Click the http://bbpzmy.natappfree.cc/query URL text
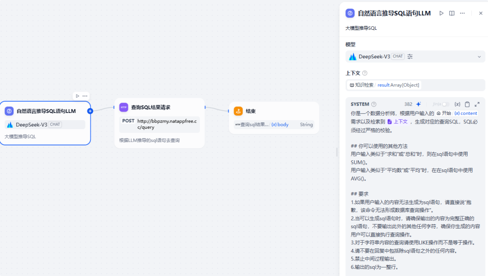Image resolution: width=488 pixels, height=276 pixels. pyautogui.click(x=167, y=124)
